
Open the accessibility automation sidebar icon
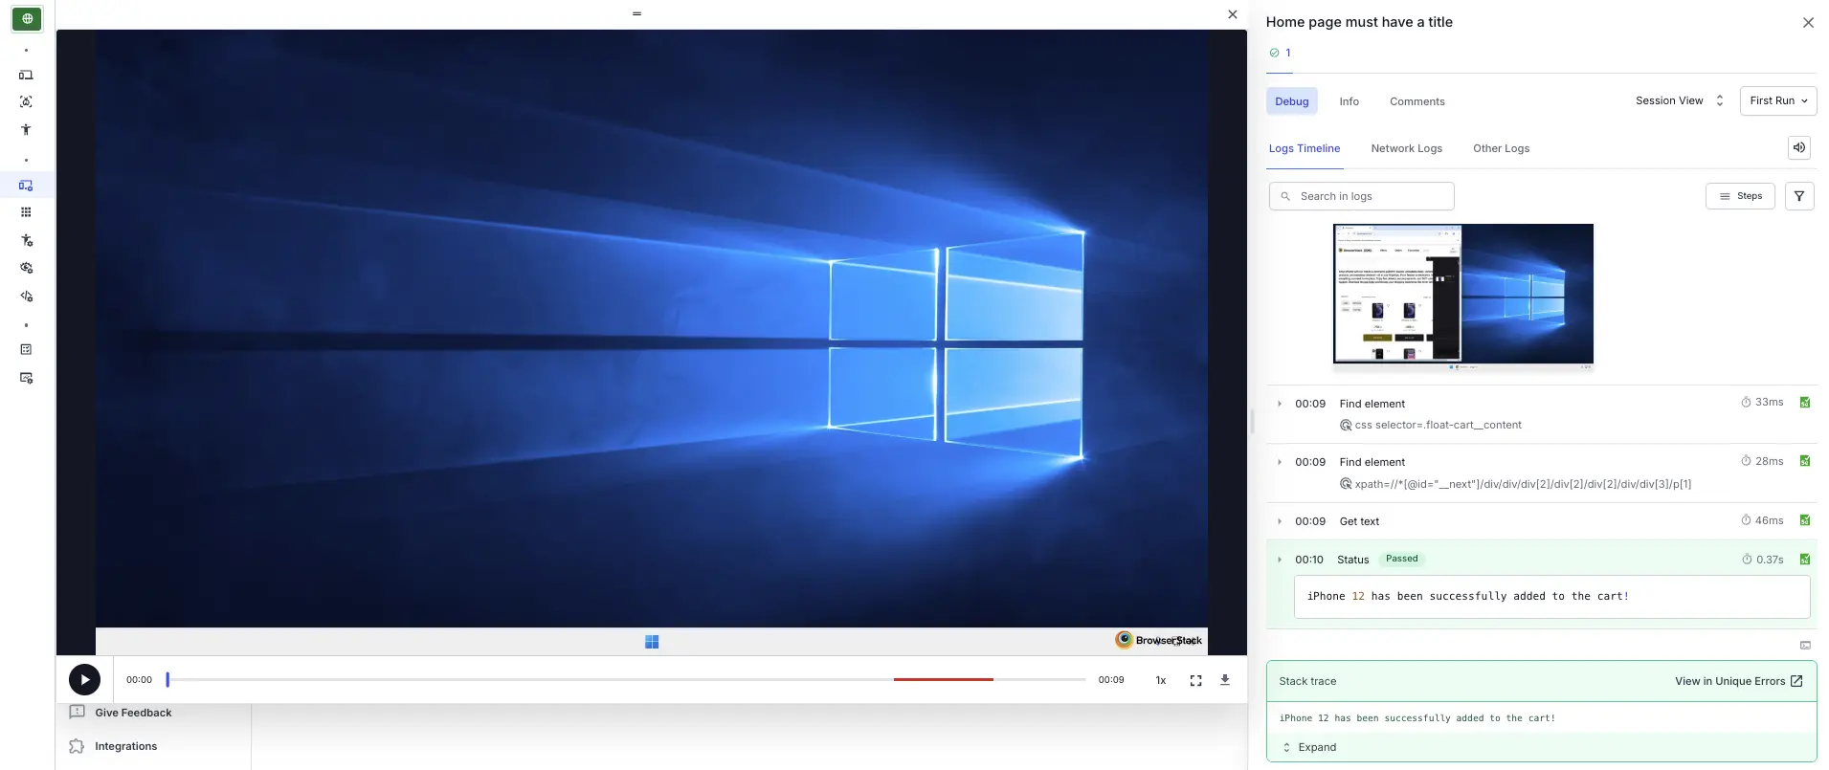pyautogui.click(x=26, y=240)
